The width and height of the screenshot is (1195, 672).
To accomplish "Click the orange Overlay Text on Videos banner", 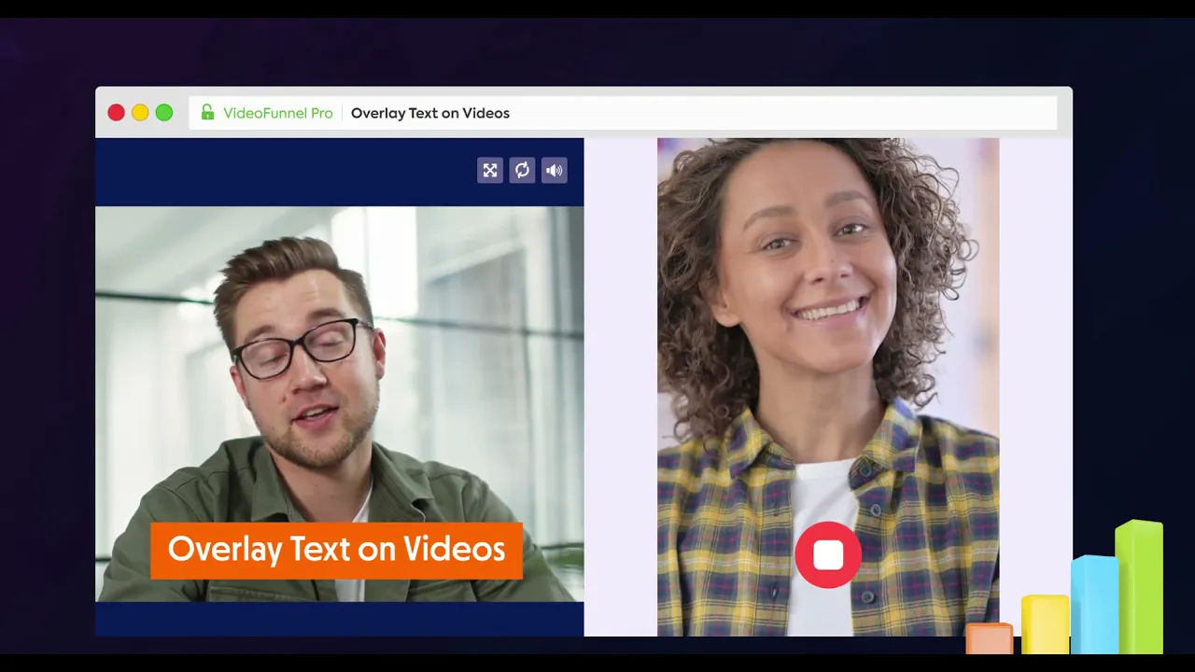I will [336, 550].
